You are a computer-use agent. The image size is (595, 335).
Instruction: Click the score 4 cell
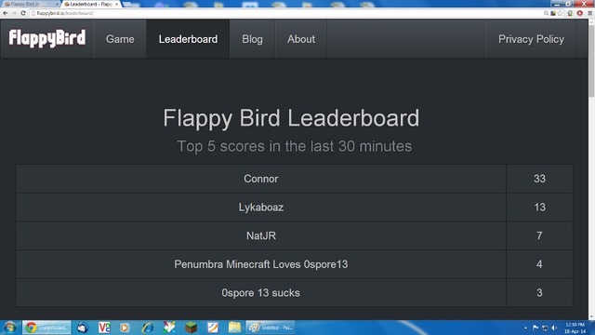click(x=539, y=264)
